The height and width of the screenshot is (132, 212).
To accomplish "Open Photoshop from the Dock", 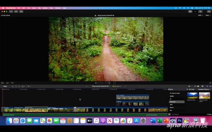I will [180, 121].
